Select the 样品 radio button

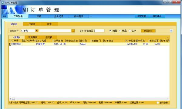[120, 31]
